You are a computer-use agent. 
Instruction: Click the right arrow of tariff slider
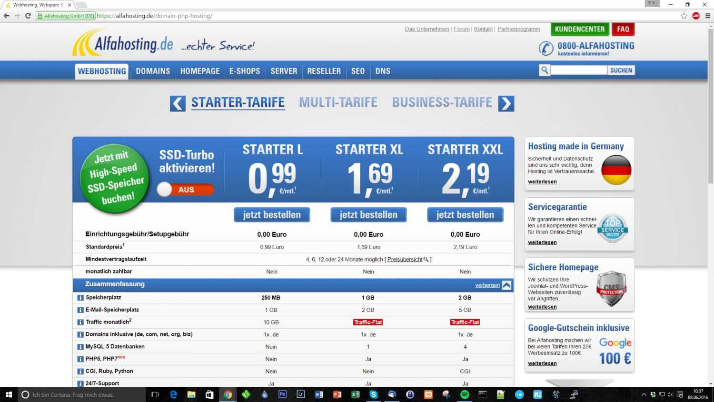pyautogui.click(x=506, y=103)
